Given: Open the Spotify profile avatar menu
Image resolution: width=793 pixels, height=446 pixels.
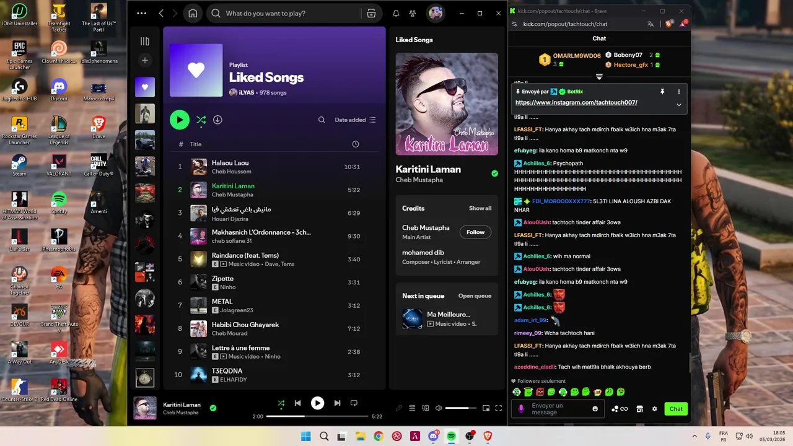Looking at the screenshot, I should pyautogui.click(x=436, y=13).
